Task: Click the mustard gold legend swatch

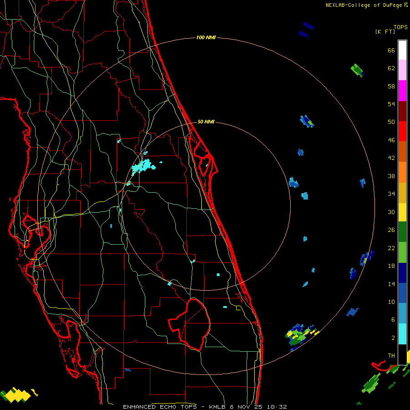Action: click(402, 193)
